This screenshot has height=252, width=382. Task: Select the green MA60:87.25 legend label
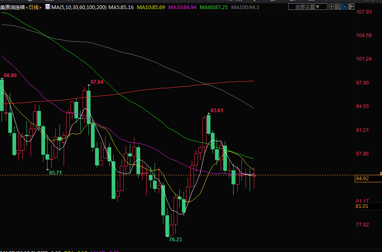[x=214, y=7]
